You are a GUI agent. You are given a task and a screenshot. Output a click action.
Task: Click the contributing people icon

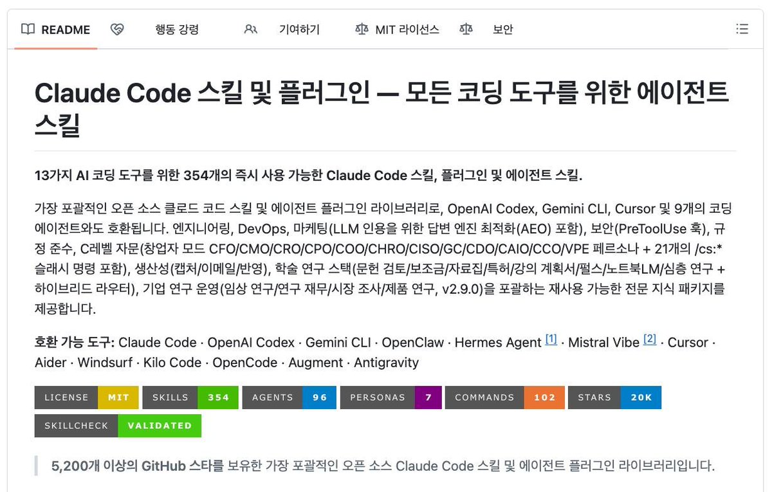pyautogui.click(x=251, y=29)
